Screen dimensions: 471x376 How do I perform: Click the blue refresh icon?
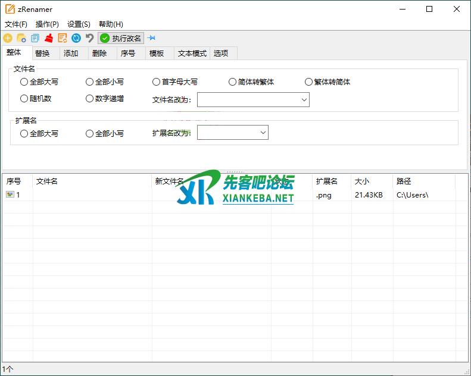[x=76, y=38]
